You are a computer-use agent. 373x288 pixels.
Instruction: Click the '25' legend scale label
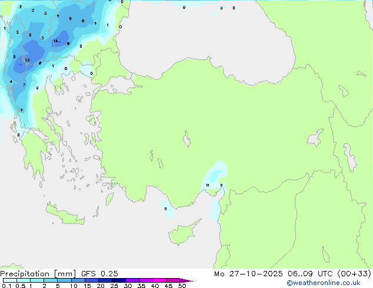pyautogui.click(x=114, y=286)
